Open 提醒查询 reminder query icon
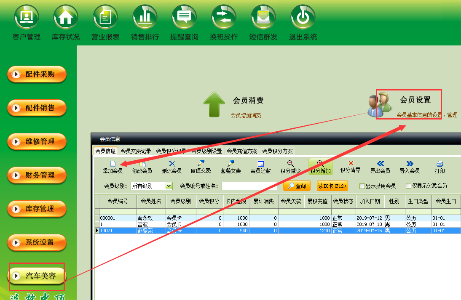Image resolution: width=461 pixels, height=300 pixels. (x=184, y=17)
